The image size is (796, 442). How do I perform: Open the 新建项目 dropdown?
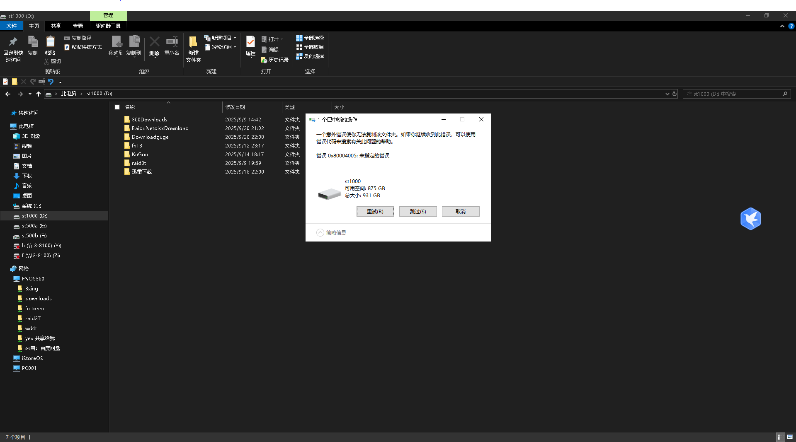[220, 38]
